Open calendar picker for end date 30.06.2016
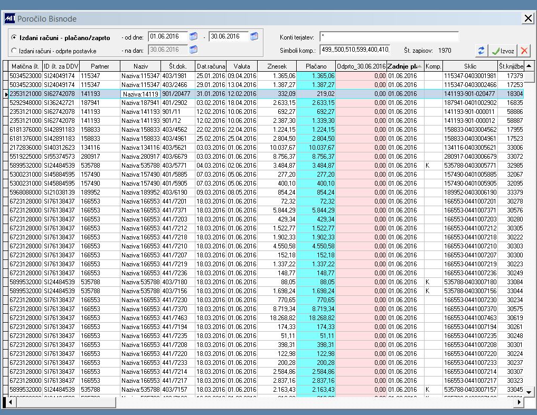Screen dimensions: 537x415 pyautogui.click(x=254, y=36)
